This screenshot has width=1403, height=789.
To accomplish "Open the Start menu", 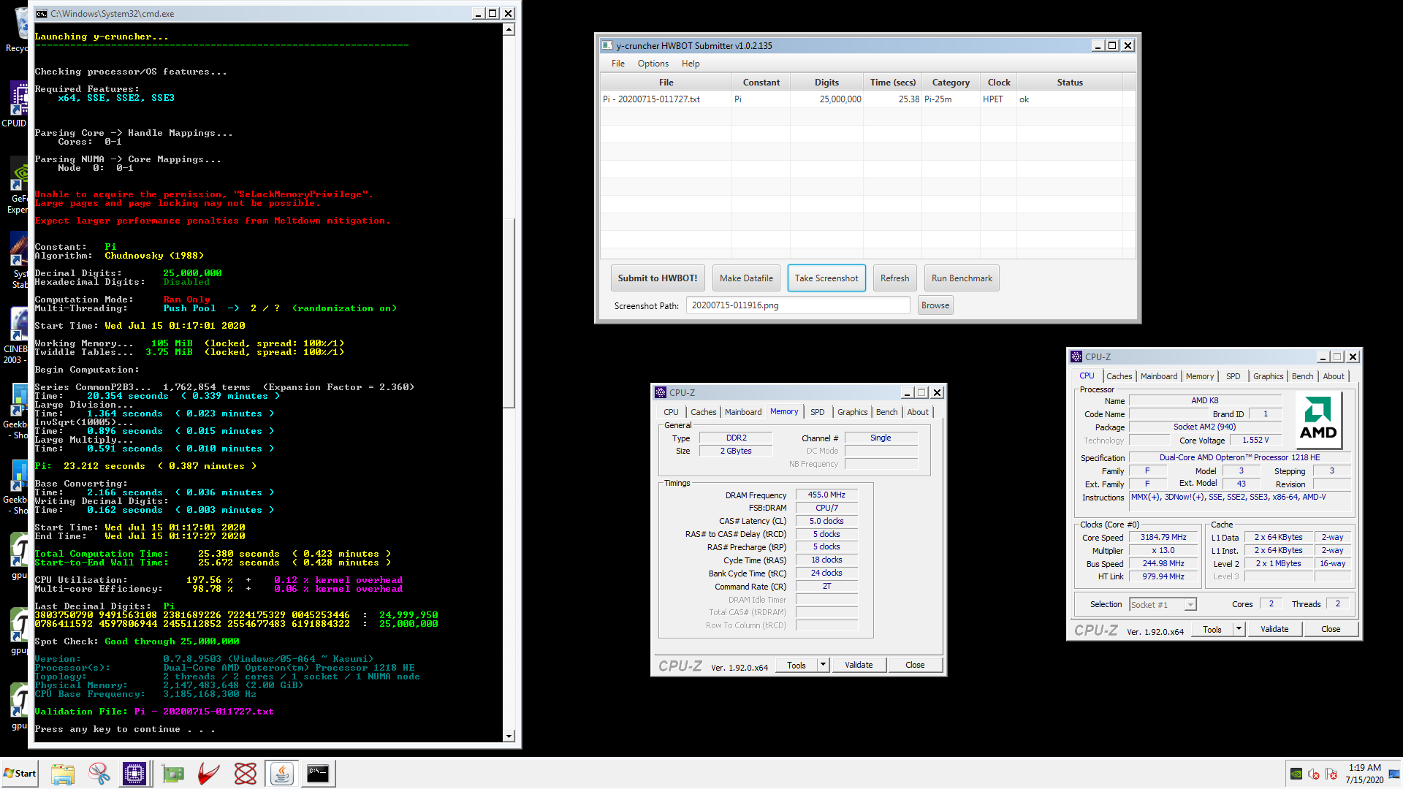I will coord(20,774).
